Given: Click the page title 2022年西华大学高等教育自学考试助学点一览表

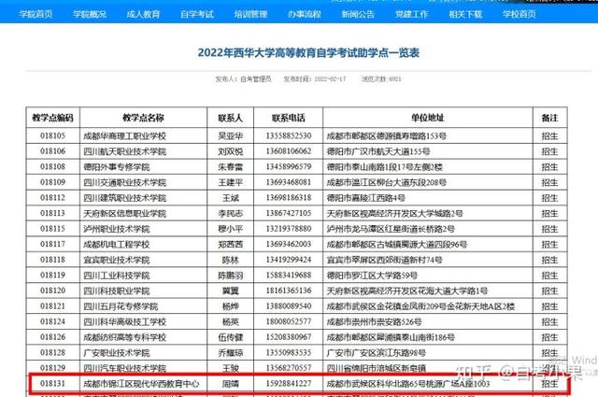Looking at the screenshot, I should [308, 52].
